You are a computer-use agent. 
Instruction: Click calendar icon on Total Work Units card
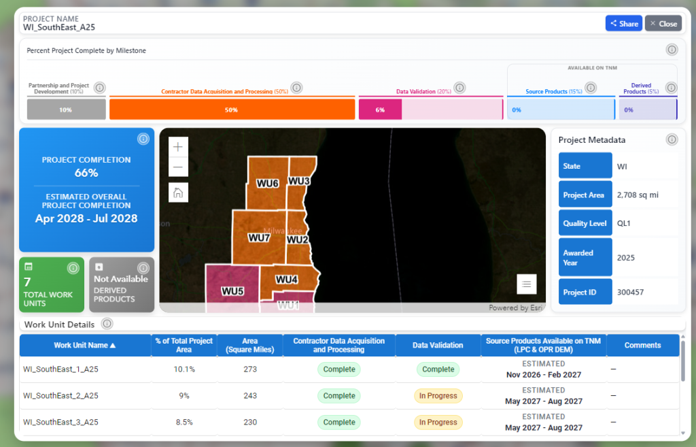tap(29, 267)
